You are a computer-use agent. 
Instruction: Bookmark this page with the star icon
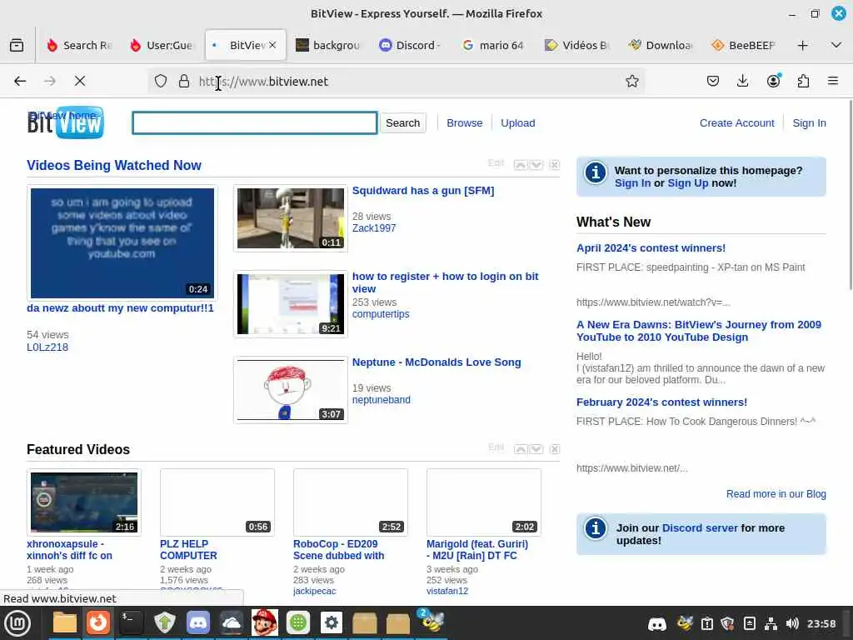point(632,81)
